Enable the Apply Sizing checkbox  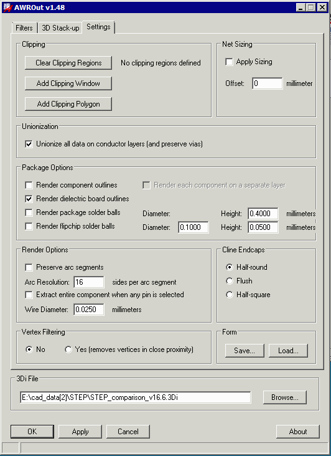[229, 62]
